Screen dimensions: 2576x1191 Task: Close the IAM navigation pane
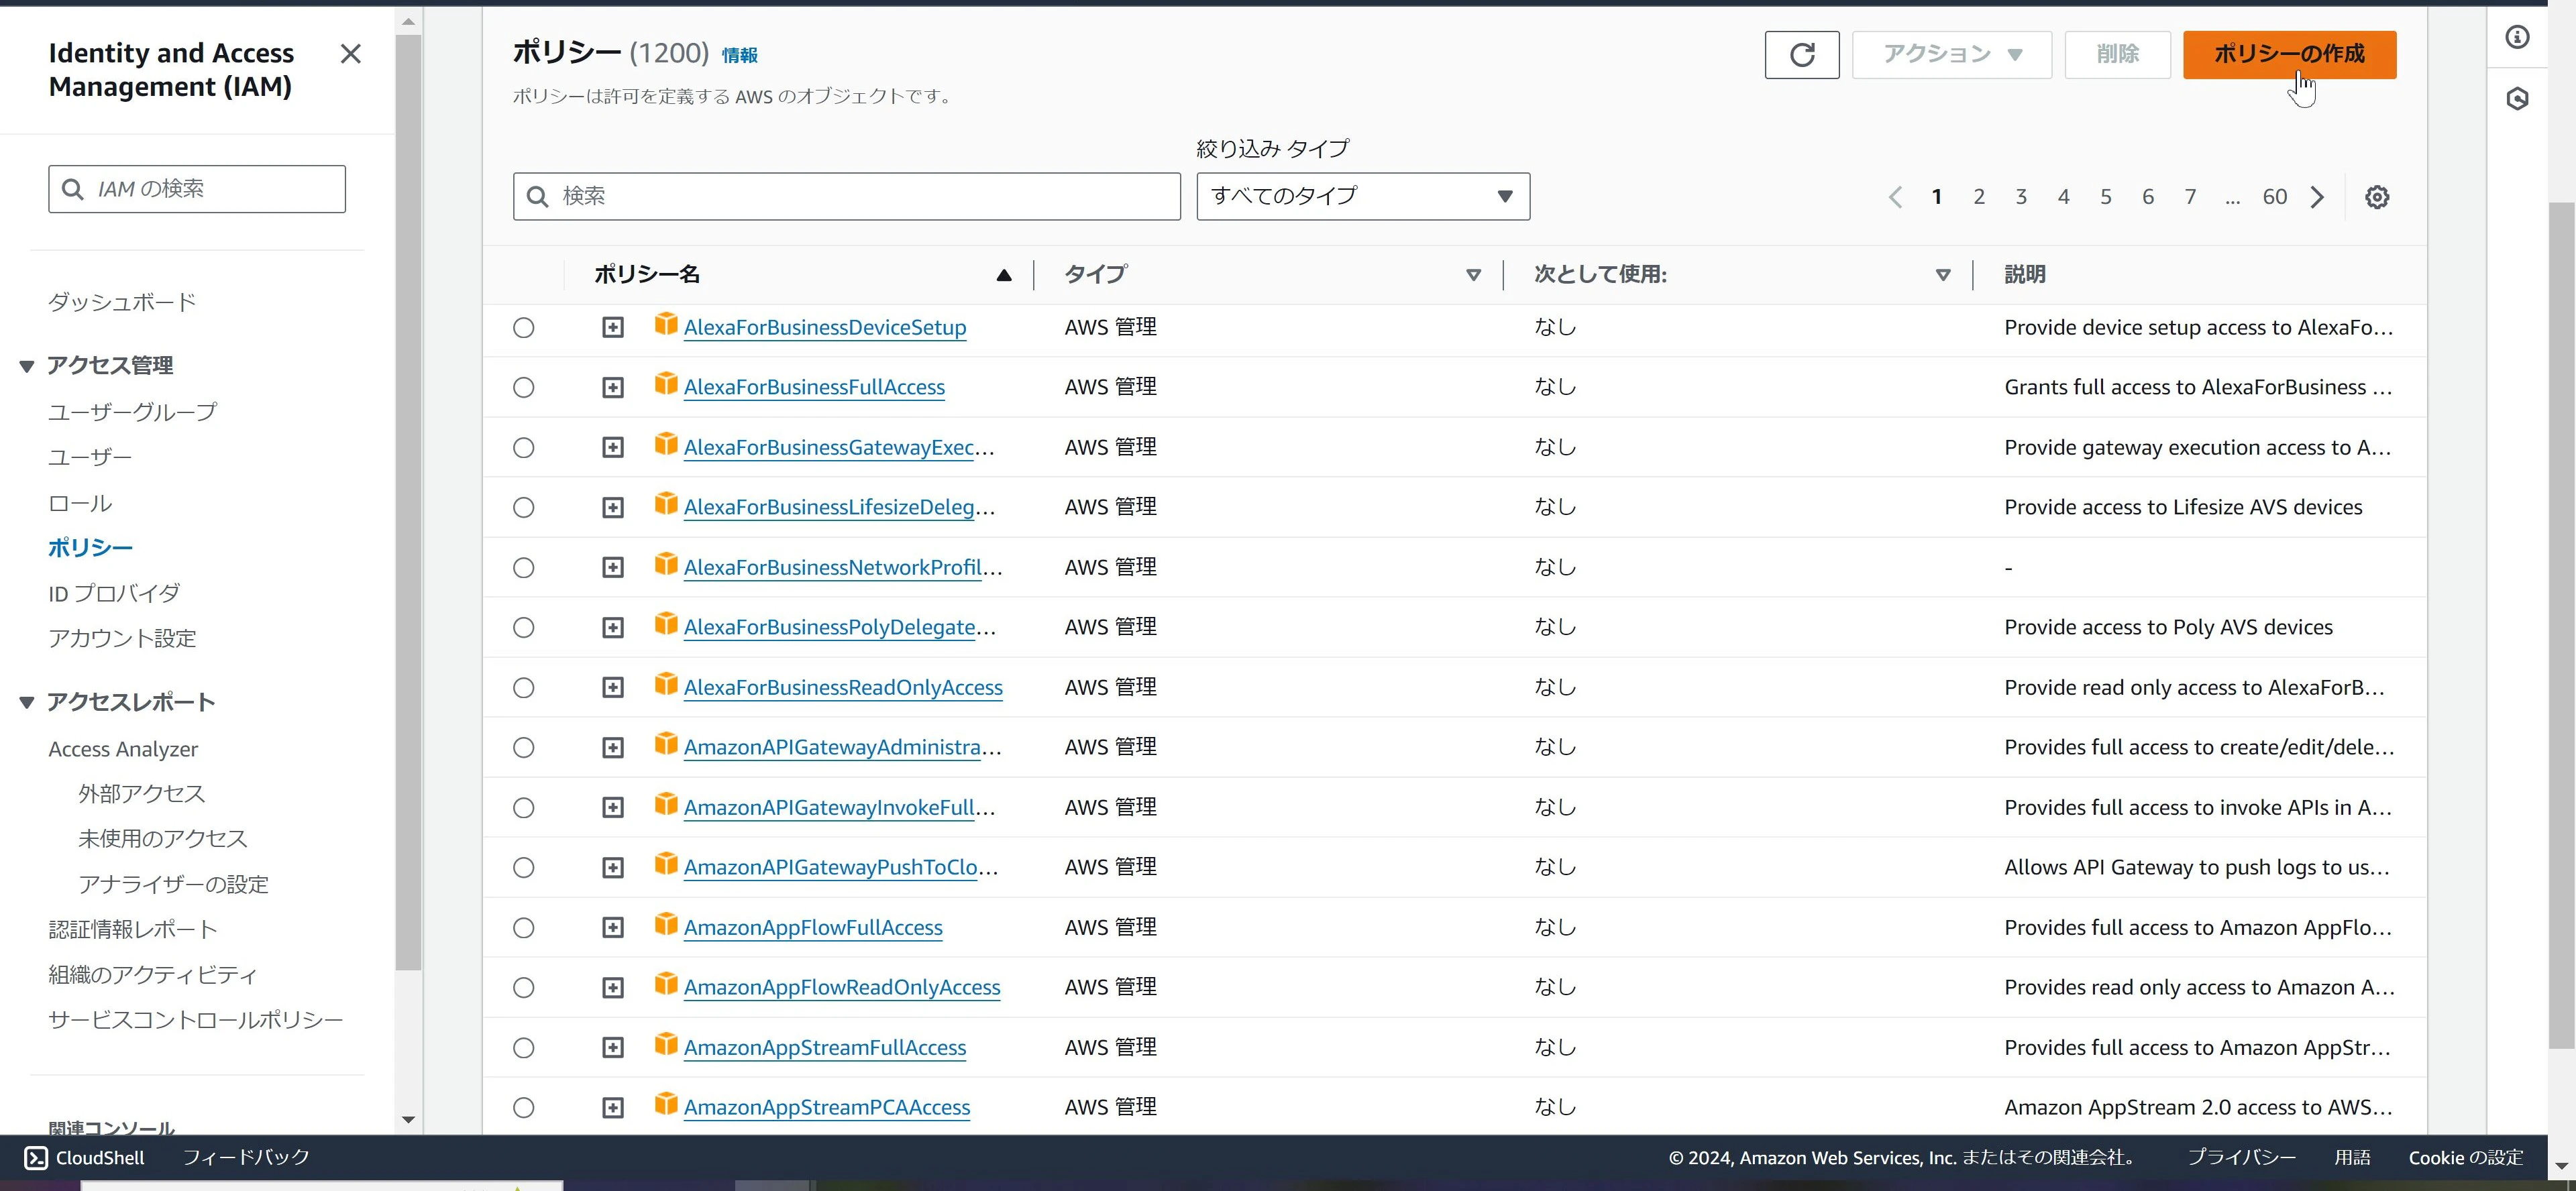(350, 54)
